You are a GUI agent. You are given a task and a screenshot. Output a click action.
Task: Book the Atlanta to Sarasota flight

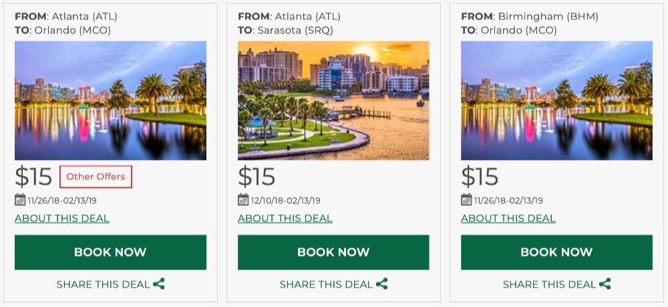pos(333,252)
